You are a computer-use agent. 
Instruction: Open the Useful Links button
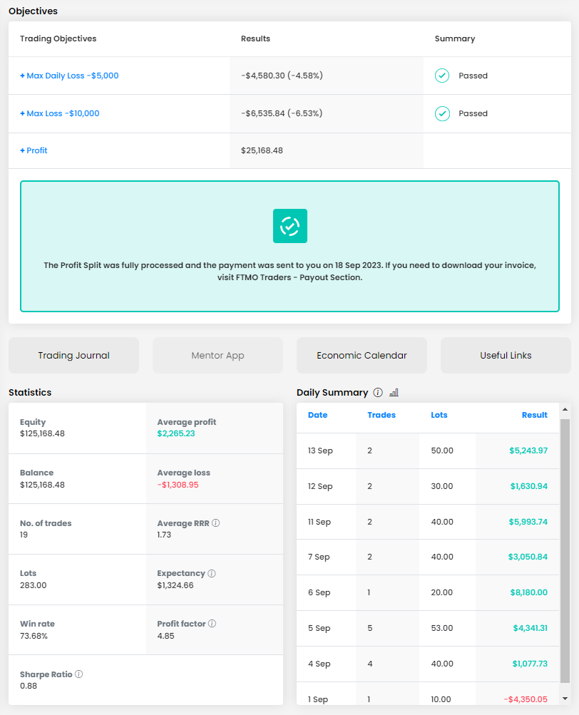coord(506,355)
